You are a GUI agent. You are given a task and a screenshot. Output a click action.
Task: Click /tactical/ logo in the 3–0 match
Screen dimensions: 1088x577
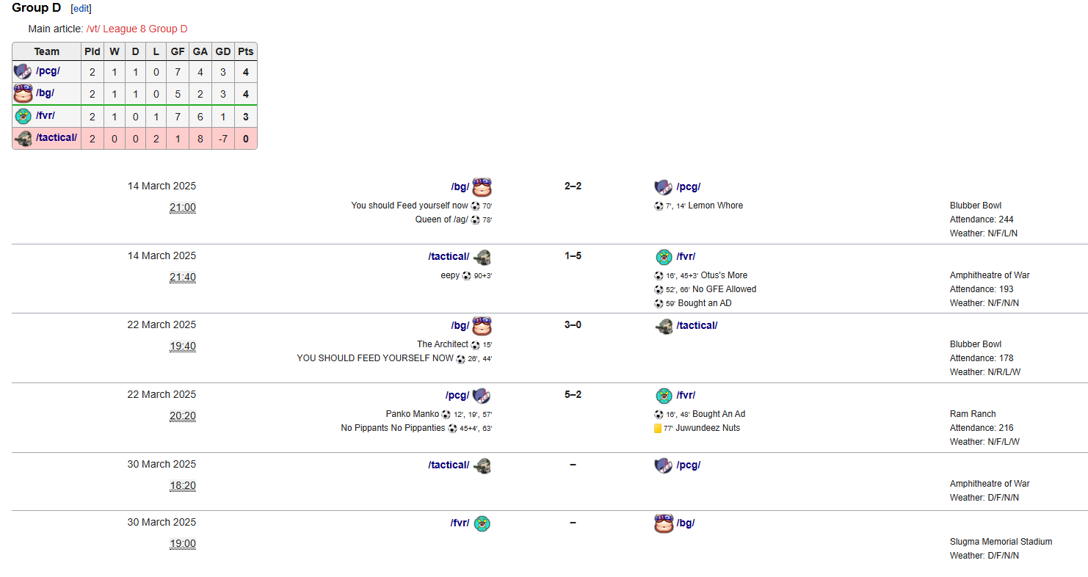tap(664, 326)
